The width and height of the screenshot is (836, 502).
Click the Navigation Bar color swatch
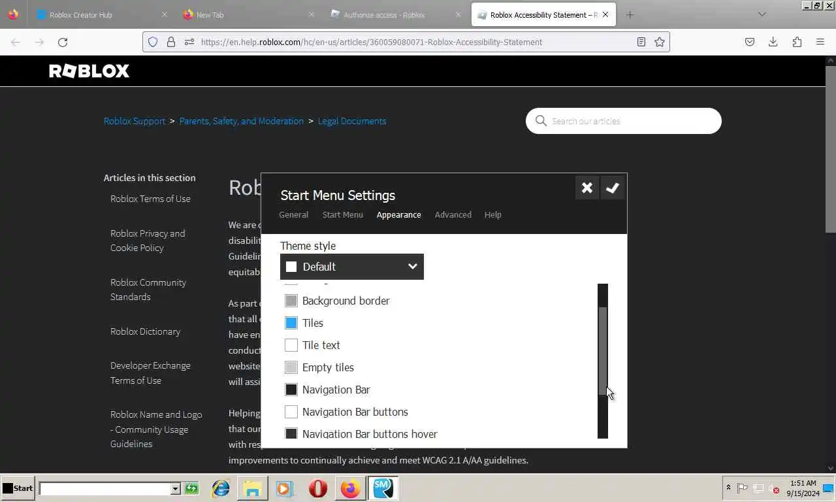point(291,390)
